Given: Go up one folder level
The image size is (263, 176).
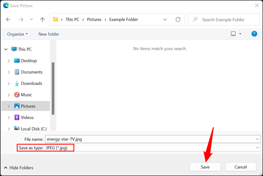Looking at the screenshot, I should coord(42,20).
